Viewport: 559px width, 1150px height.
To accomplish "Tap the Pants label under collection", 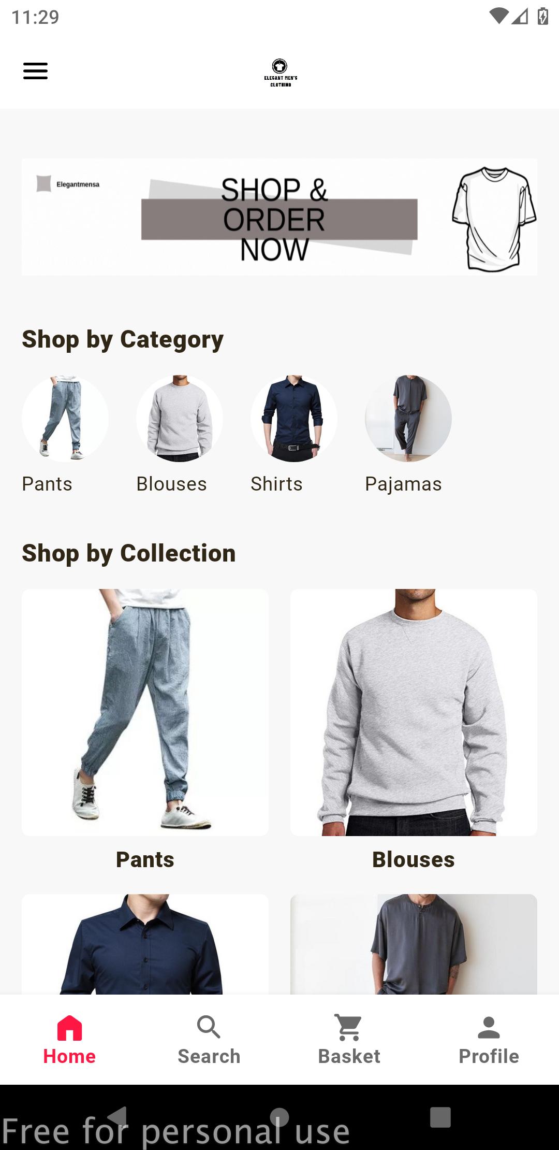I will (145, 860).
